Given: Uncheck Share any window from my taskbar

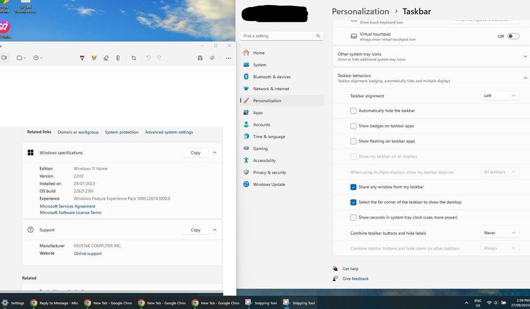Looking at the screenshot, I should point(353,187).
